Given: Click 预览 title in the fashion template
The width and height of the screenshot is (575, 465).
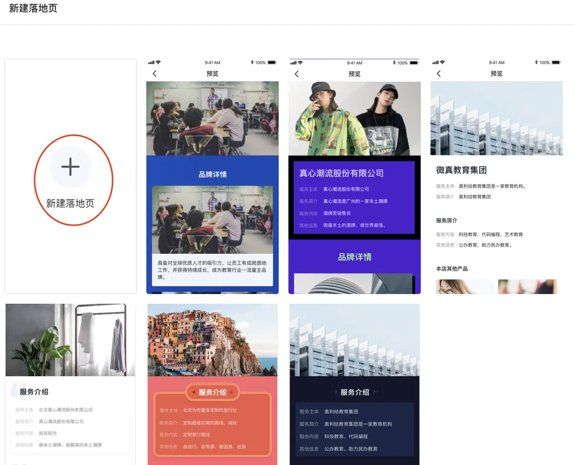Looking at the screenshot, I should tap(355, 74).
